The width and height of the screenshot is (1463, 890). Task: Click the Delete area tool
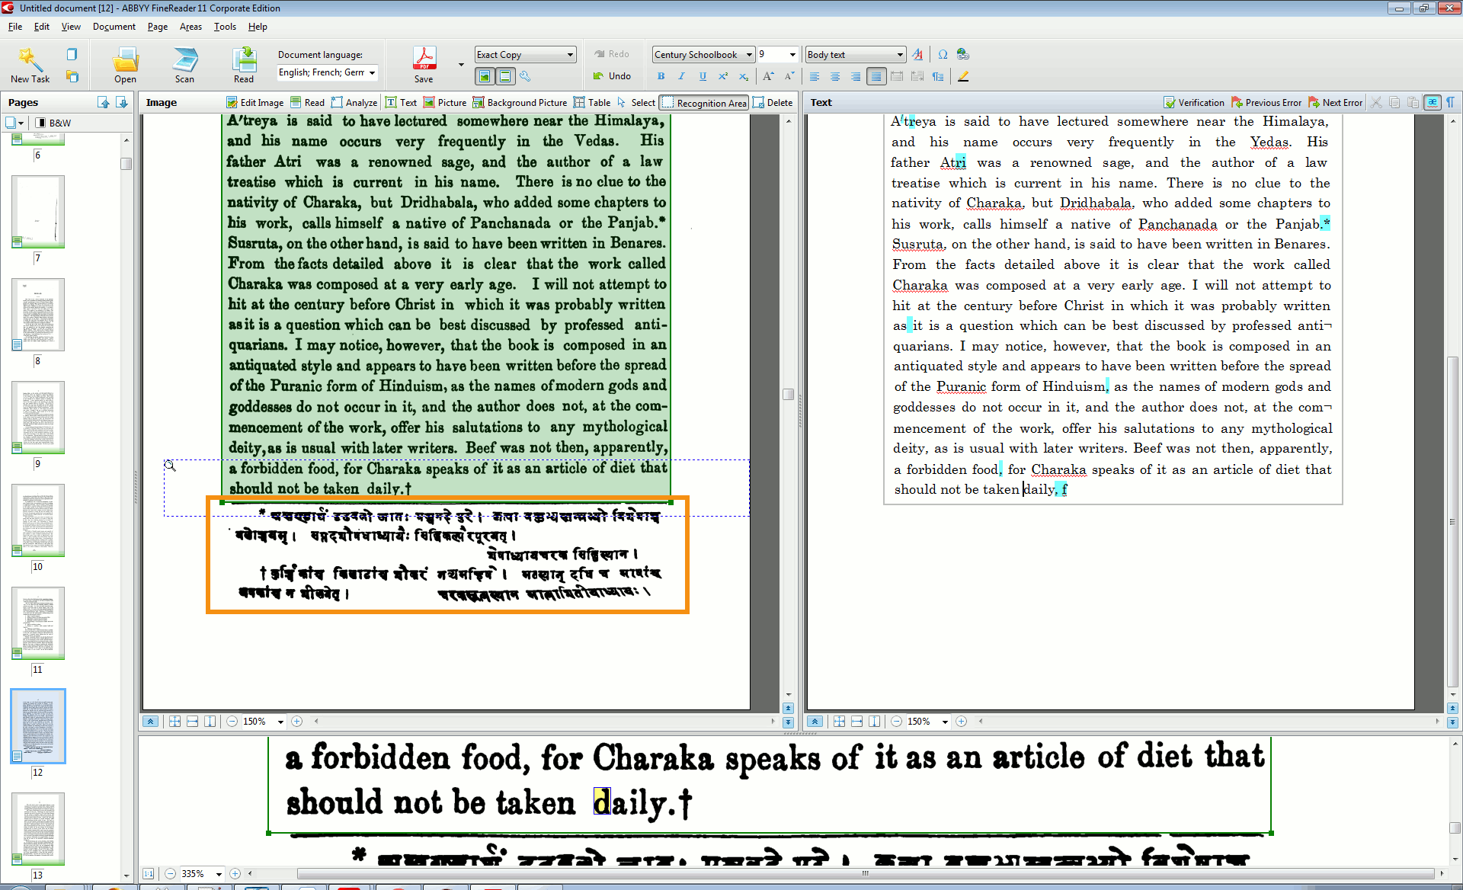(x=773, y=103)
